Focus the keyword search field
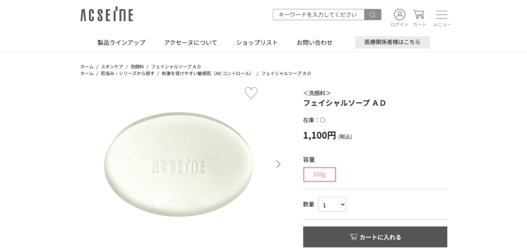This screenshot has height=250, width=527. coord(319,15)
